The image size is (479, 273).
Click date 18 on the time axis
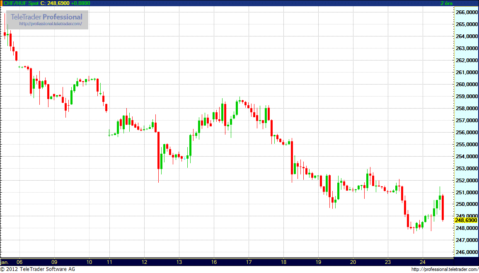pyautogui.click(x=283, y=262)
